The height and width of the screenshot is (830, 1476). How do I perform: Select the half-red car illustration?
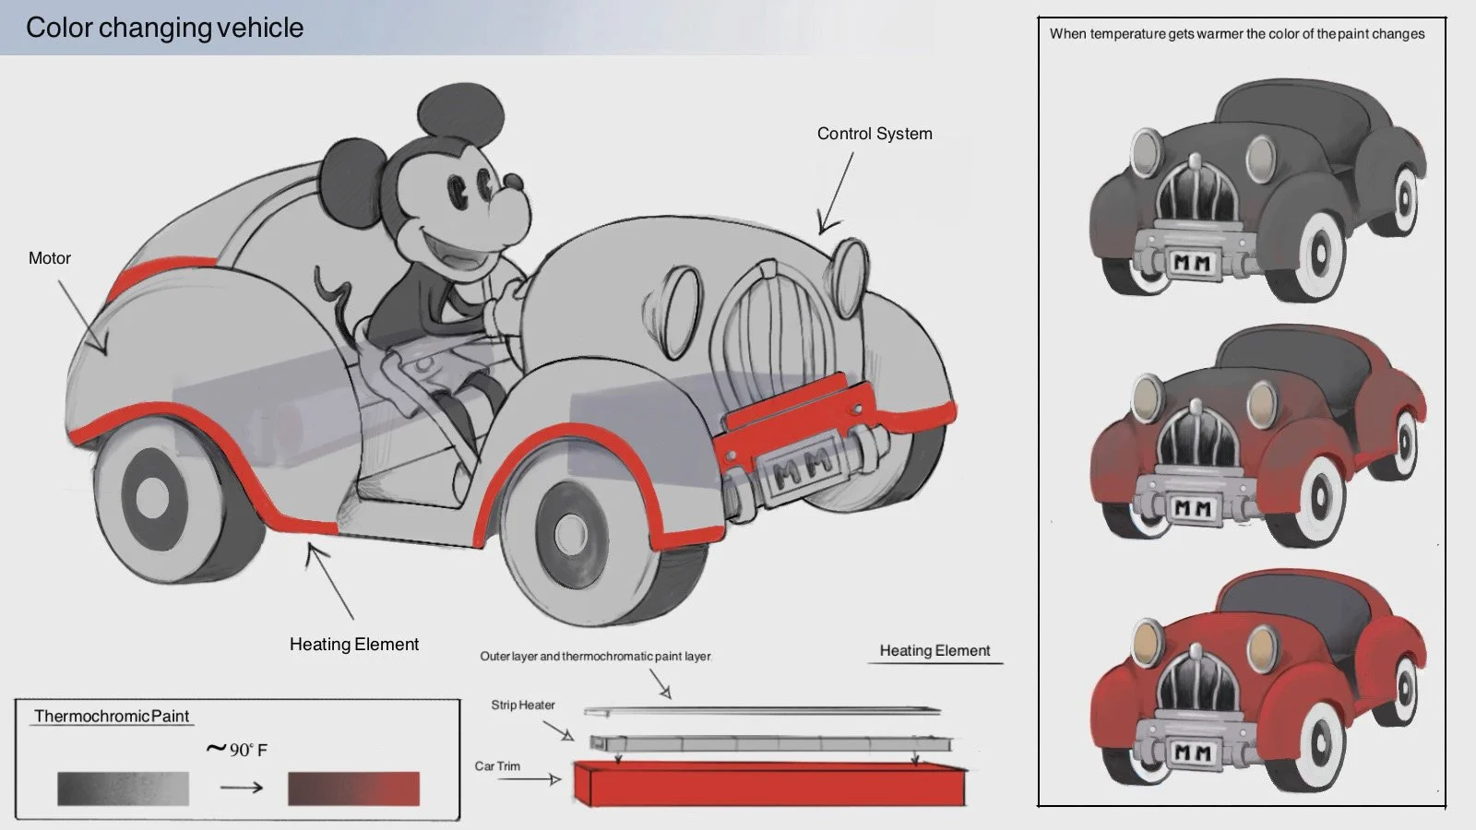[x=1257, y=435]
